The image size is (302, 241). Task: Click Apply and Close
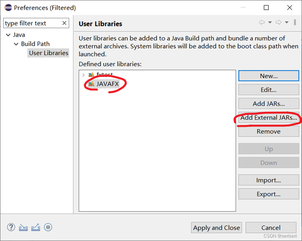(x=216, y=227)
